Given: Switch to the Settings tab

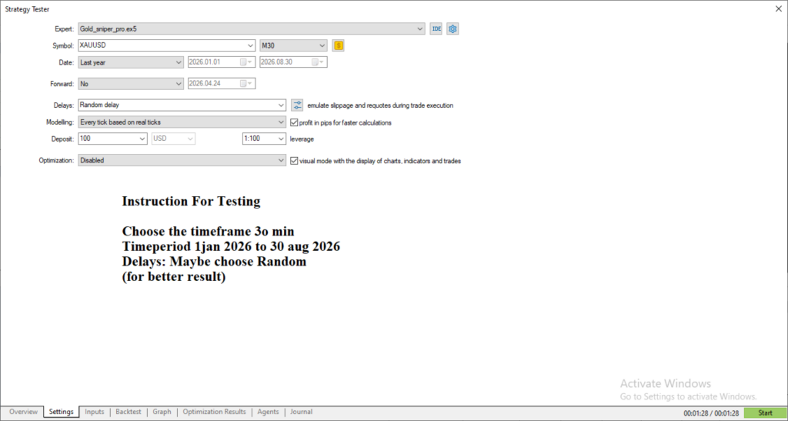Looking at the screenshot, I should point(62,412).
